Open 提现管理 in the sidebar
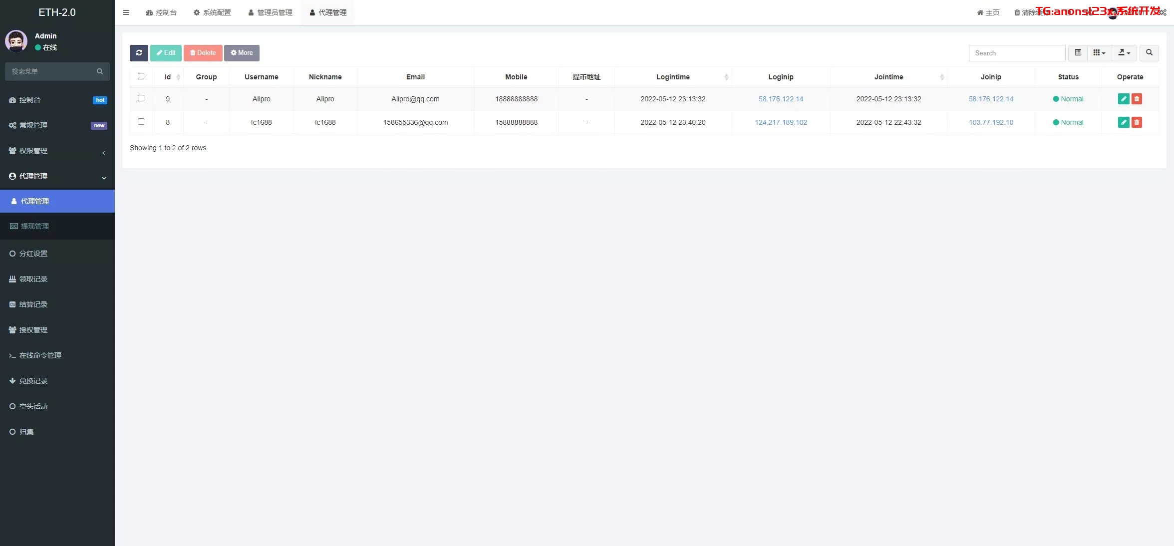The height and width of the screenshot is (546, 1174). click(35, 226)
